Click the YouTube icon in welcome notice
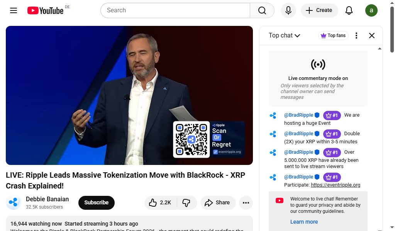This screenshot has width=395, height=231. (x=280, y=200)
